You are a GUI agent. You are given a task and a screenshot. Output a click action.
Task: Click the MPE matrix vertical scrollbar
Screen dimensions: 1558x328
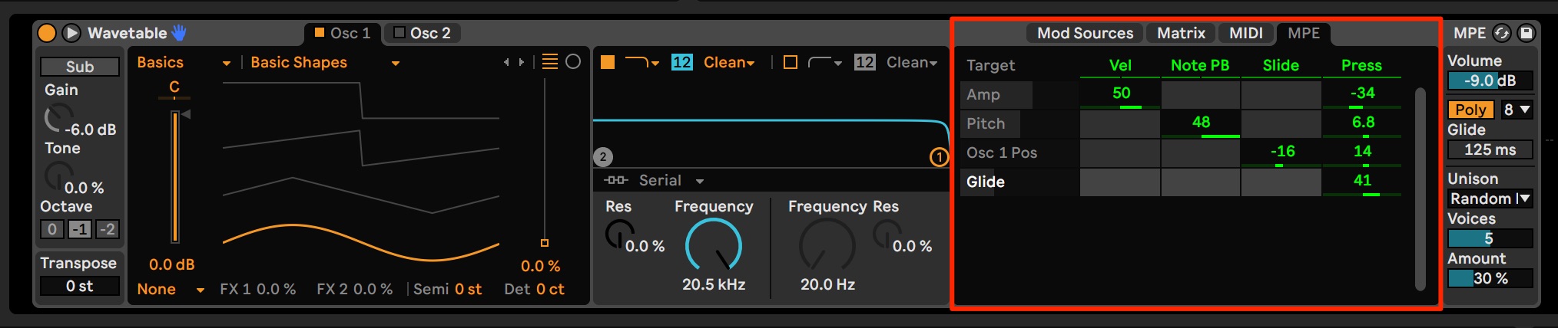pyautogui.click(x=1420, y=189)
